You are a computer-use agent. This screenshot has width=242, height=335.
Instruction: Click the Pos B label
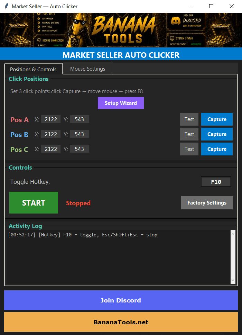pos(19,135)
